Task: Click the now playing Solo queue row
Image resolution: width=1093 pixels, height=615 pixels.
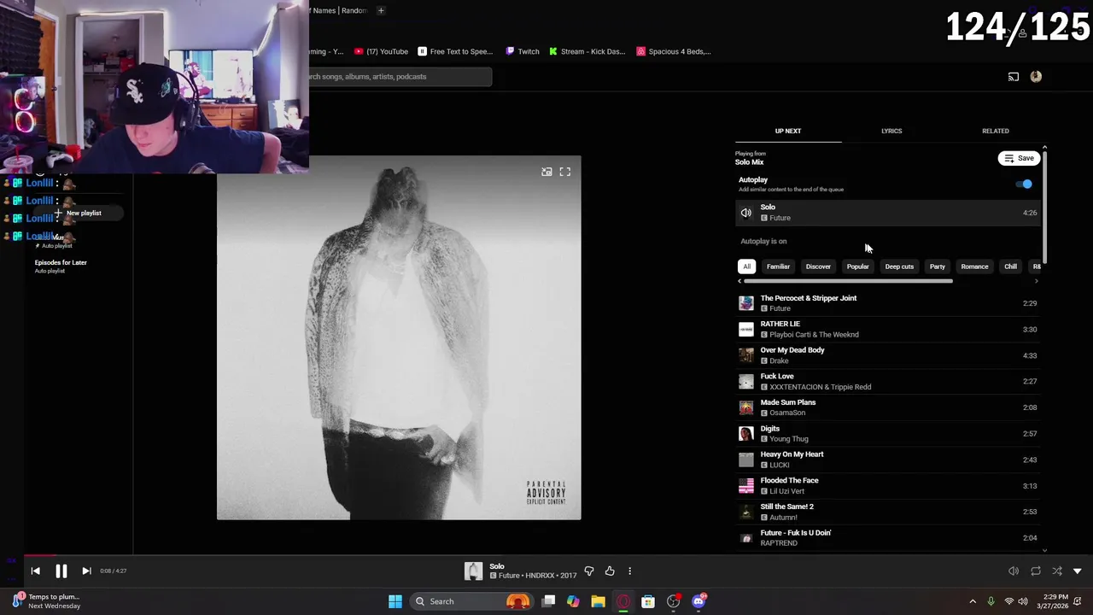Action: (x=888, y=213)
